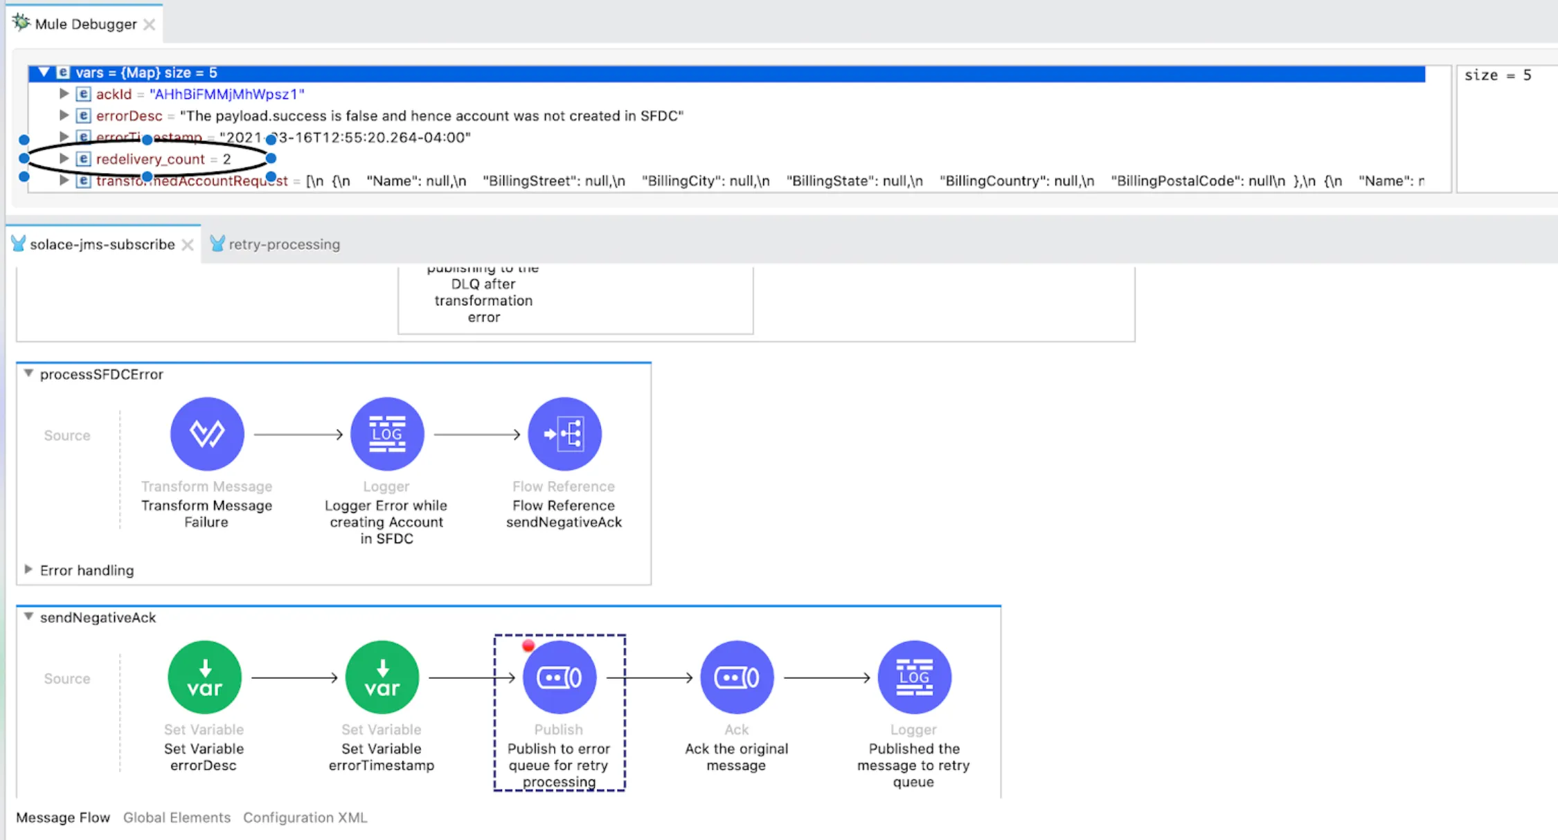Viewport: 1558px width, 840px height.
Task: Select the sendNegativeAck flow title
Action: click(x=98, y=617)
